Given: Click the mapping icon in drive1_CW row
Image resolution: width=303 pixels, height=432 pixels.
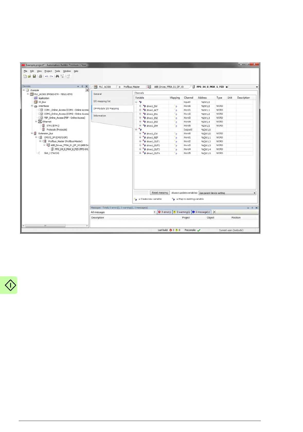Looking at the screenshot, I should [x=176, y=134].
